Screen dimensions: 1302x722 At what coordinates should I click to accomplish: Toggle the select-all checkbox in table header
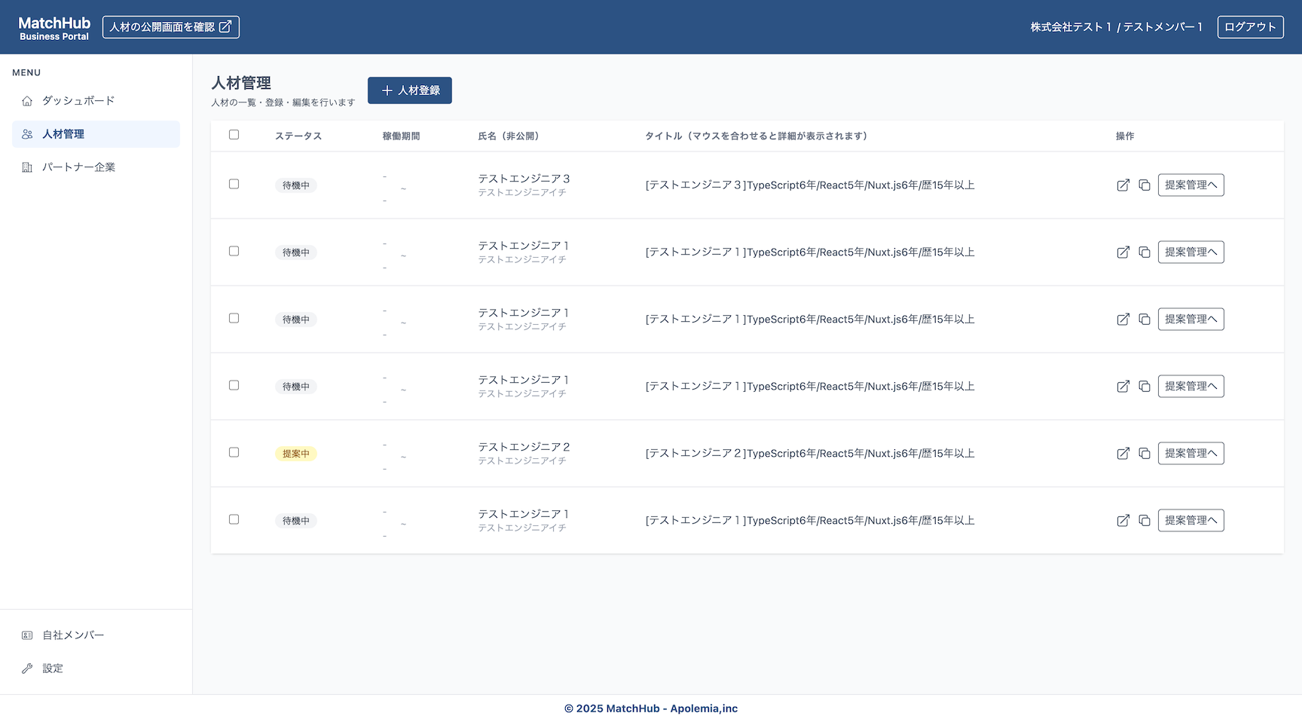point(234,135)
